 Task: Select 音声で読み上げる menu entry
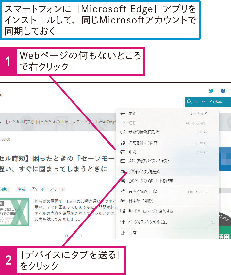click(168, 191)
